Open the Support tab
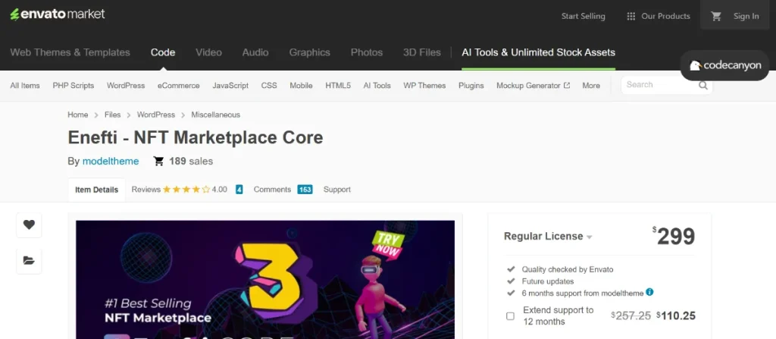The height and width of the screenshot is (339, 776). point(337,190)
